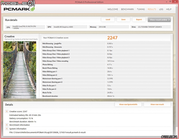Select the Video Editing part 1 row

click(106, 71)
